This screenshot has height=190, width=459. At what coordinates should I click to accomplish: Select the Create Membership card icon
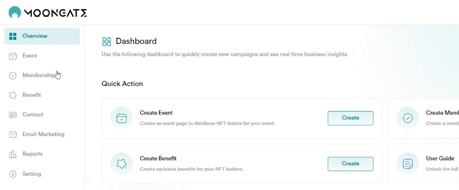408,118
